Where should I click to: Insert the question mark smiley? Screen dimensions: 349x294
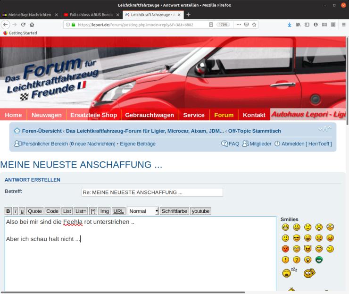(x=297, y=260)
